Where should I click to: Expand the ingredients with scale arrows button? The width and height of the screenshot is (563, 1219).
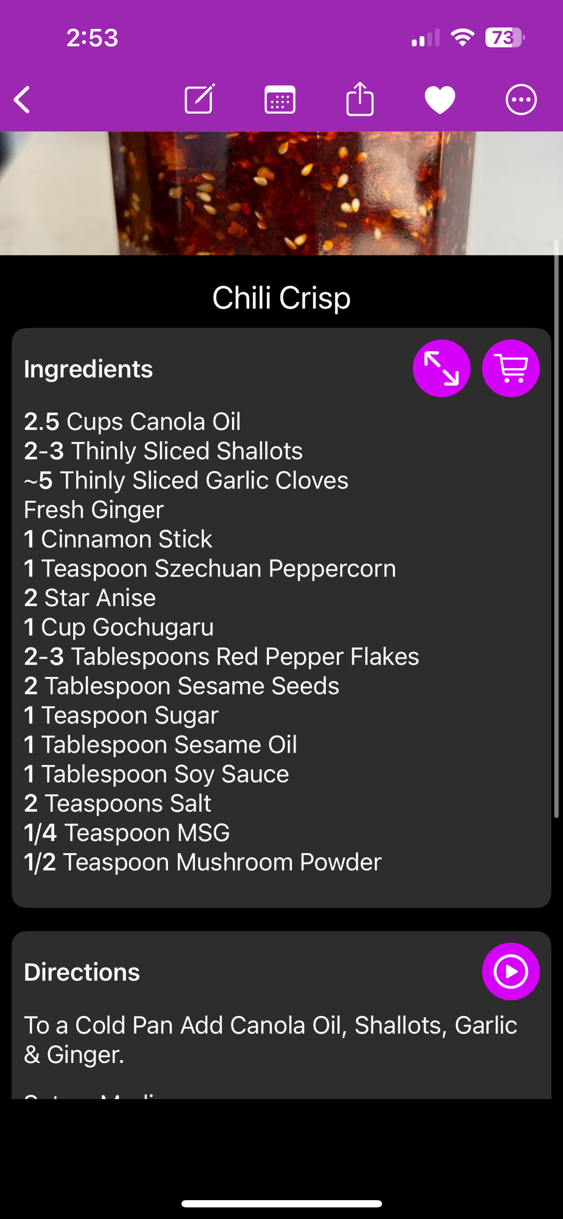tap(441, 368)
